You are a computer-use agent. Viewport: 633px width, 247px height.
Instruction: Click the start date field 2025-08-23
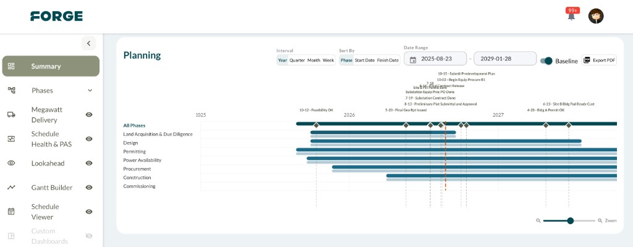pyautogui.click(x=435, y=59)
